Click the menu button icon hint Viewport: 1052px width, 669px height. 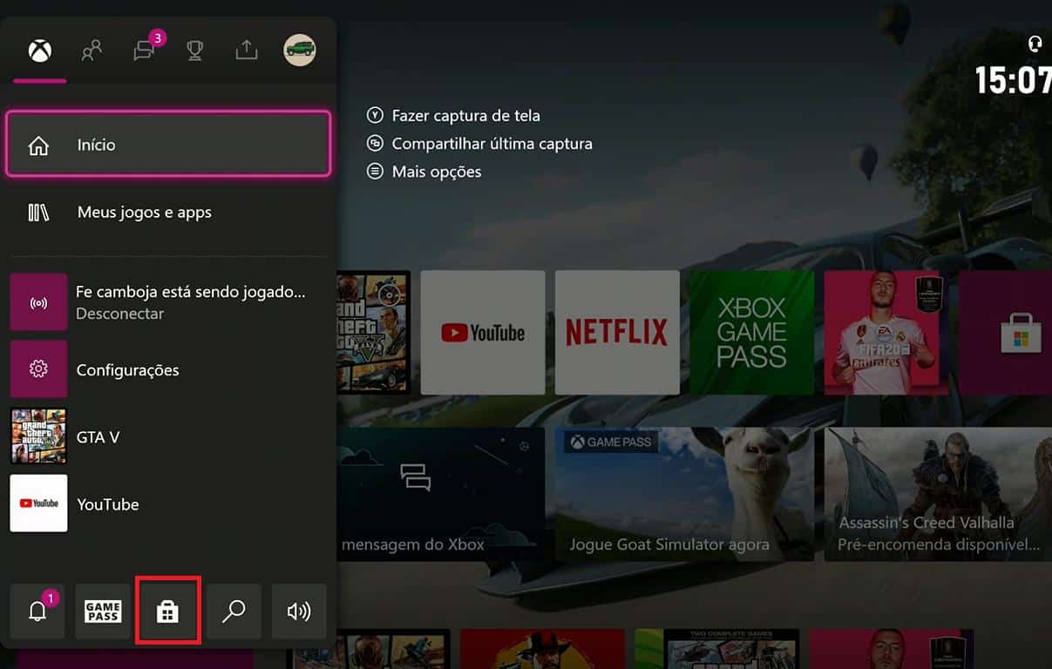375,172
